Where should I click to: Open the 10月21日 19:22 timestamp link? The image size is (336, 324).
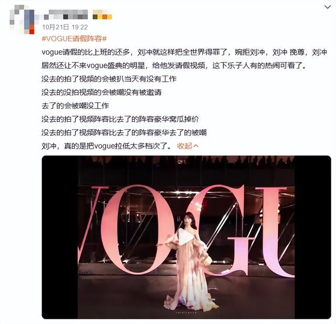(65, 27)
